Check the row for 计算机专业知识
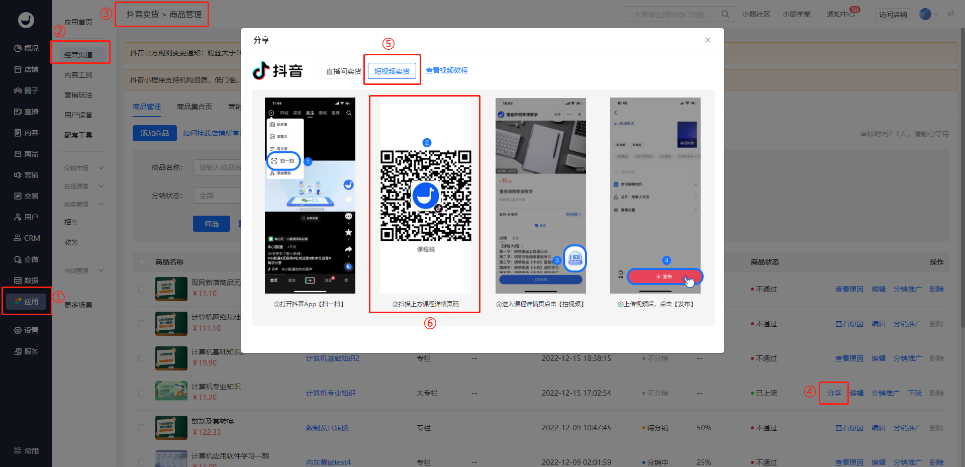The height and width of the screenshot is (467, 965). point(142,393)
